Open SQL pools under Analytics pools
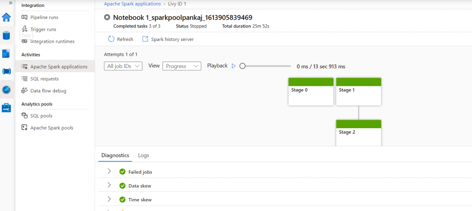472x211 pixels. click(x=41, y=115)
